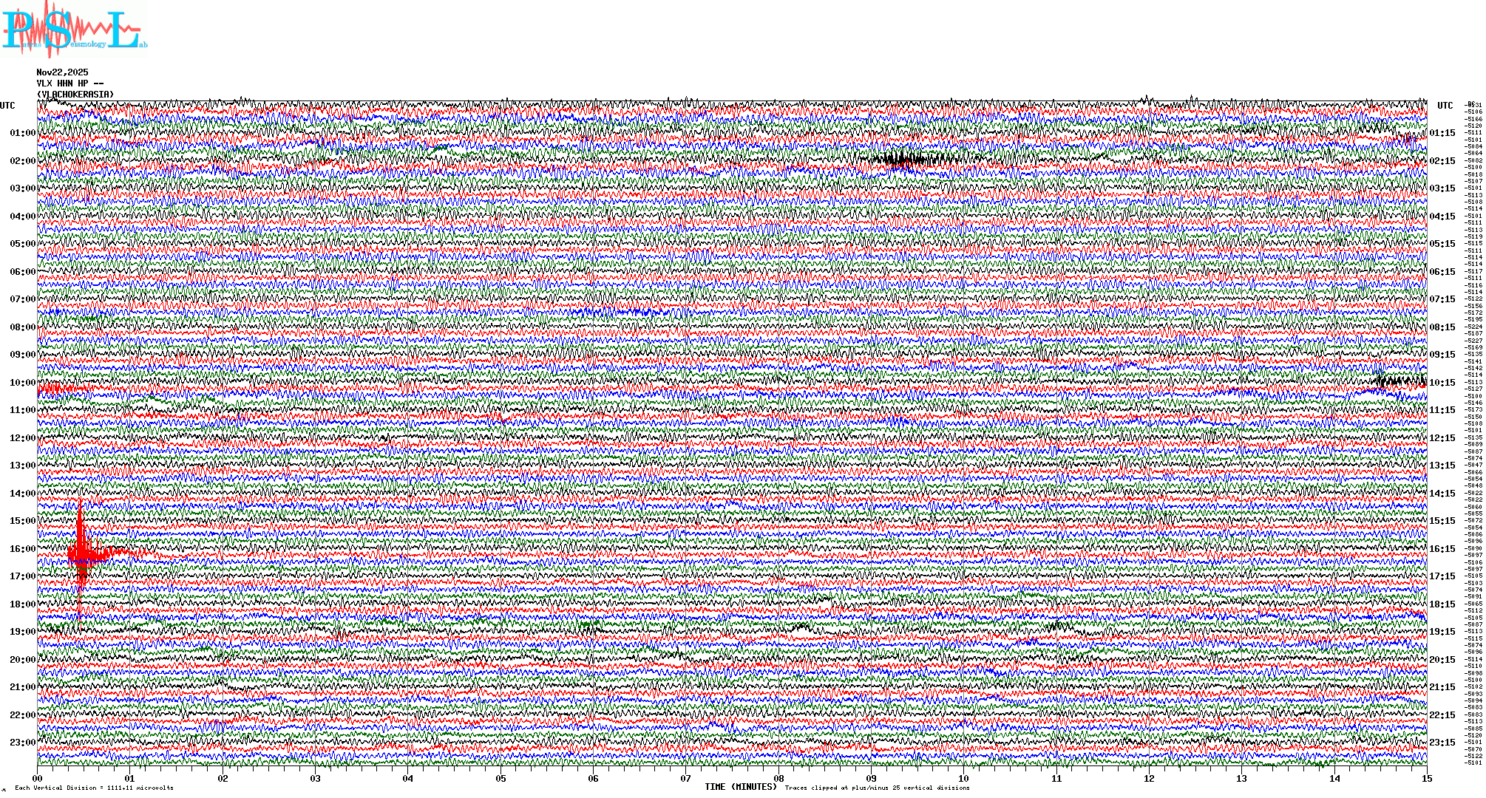Screen dimensions: 1486x798
Task: Click minute mark 12 on the bottom axis
Action: pyautogui.click(x=1149, y=779)
